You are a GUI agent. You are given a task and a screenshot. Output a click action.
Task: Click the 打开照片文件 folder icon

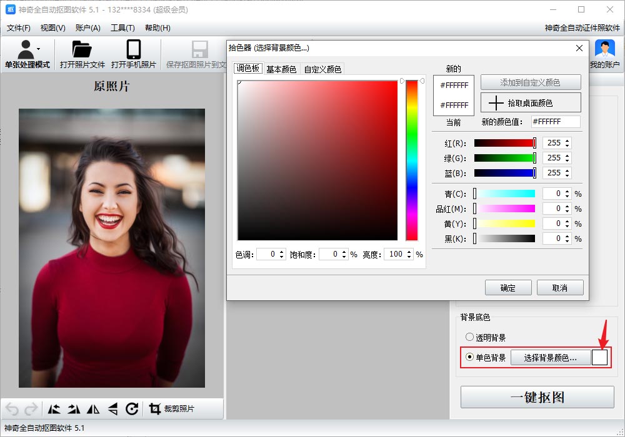click(x=82, y=49)
